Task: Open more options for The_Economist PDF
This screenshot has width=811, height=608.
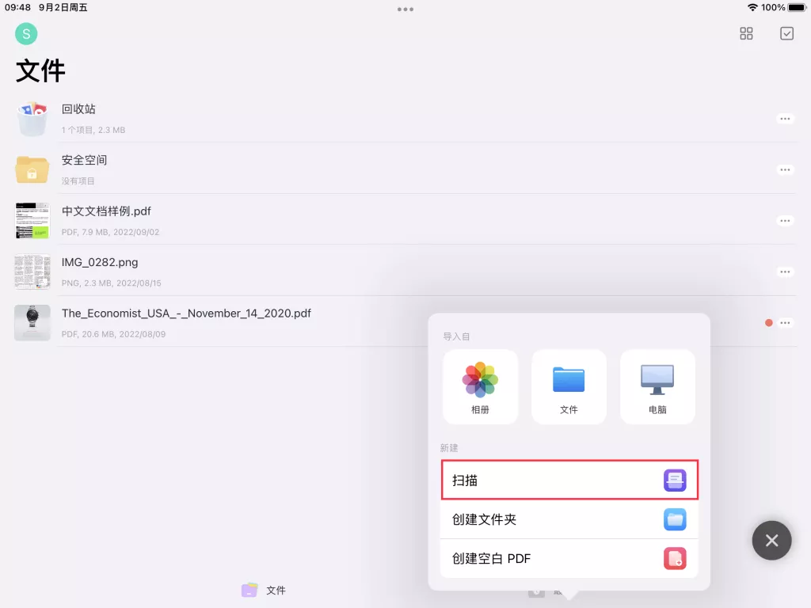Action: coord(785,323)
